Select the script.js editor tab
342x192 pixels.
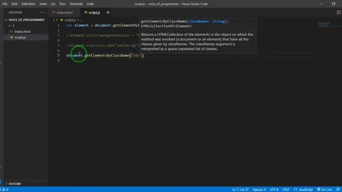coord(94,13)
